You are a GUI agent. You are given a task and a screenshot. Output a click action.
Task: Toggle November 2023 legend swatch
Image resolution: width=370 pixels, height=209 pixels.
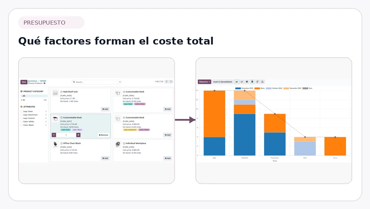(x=238, y=88)
